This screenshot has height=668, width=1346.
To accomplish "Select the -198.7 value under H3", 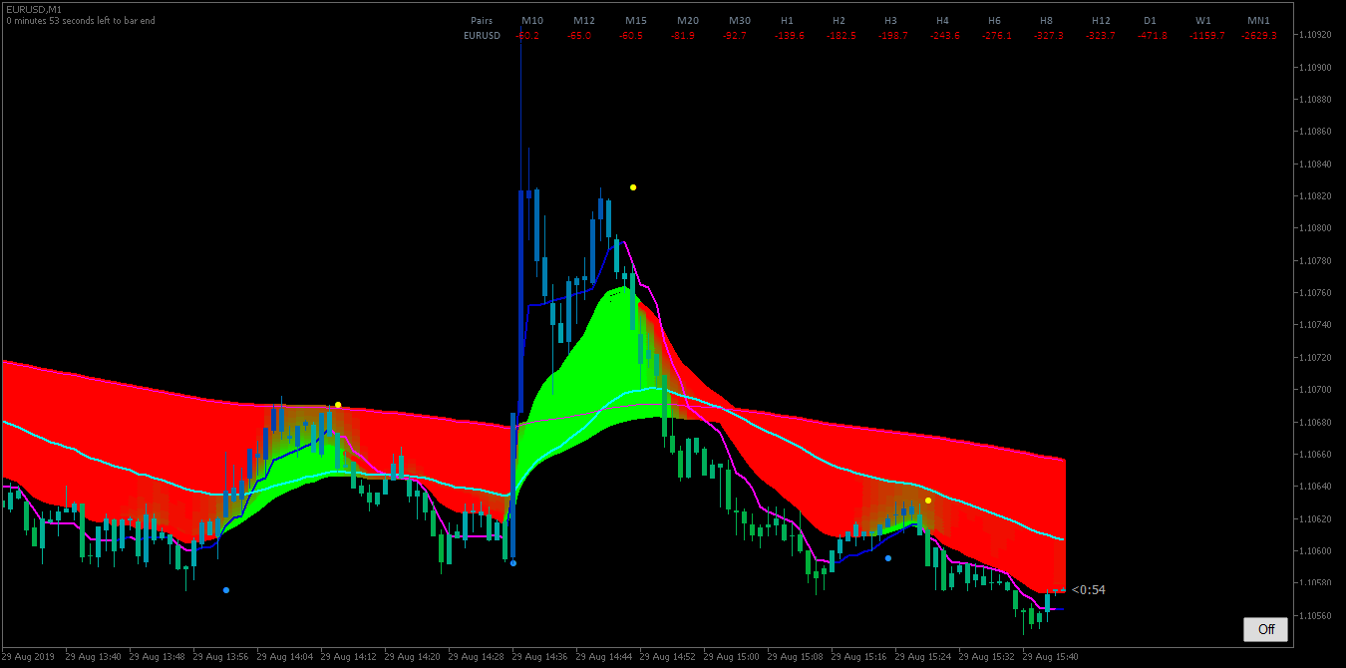I will pyautogui.click(x=893, y=36).
